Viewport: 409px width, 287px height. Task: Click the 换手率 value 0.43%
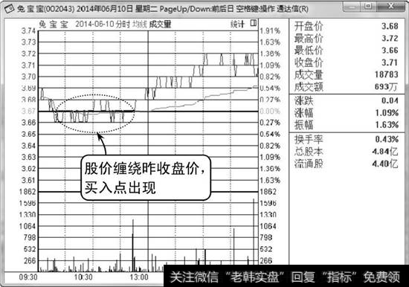point(387,139)
